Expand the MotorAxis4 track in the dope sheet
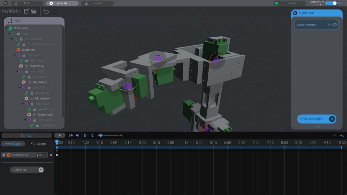This screenshot has width=347, height=195. click(4, 155)
